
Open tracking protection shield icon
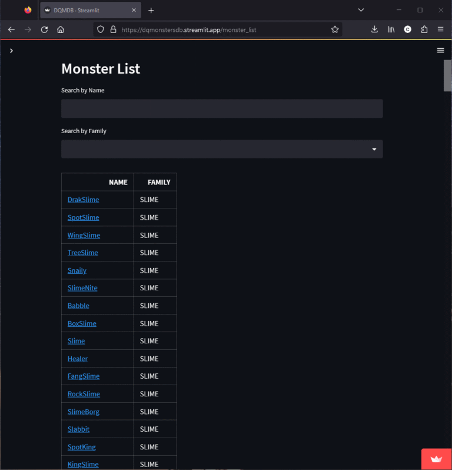point(101,29)
